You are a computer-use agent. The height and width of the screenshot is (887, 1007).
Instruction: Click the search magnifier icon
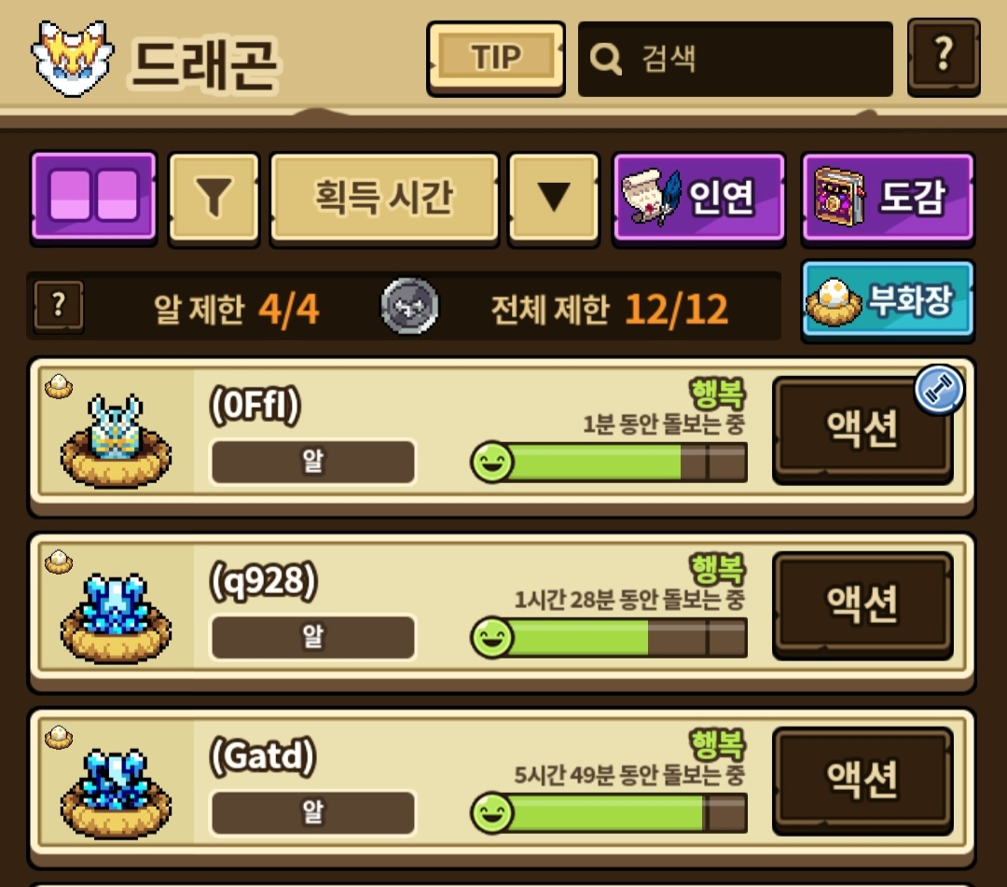606,59
